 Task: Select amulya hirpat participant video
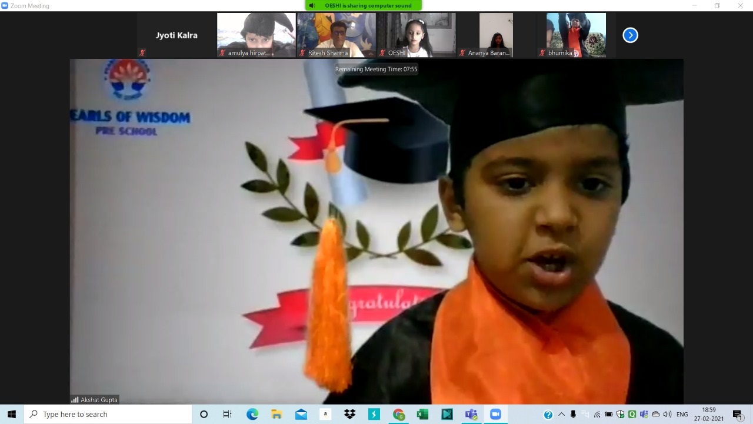256,35
